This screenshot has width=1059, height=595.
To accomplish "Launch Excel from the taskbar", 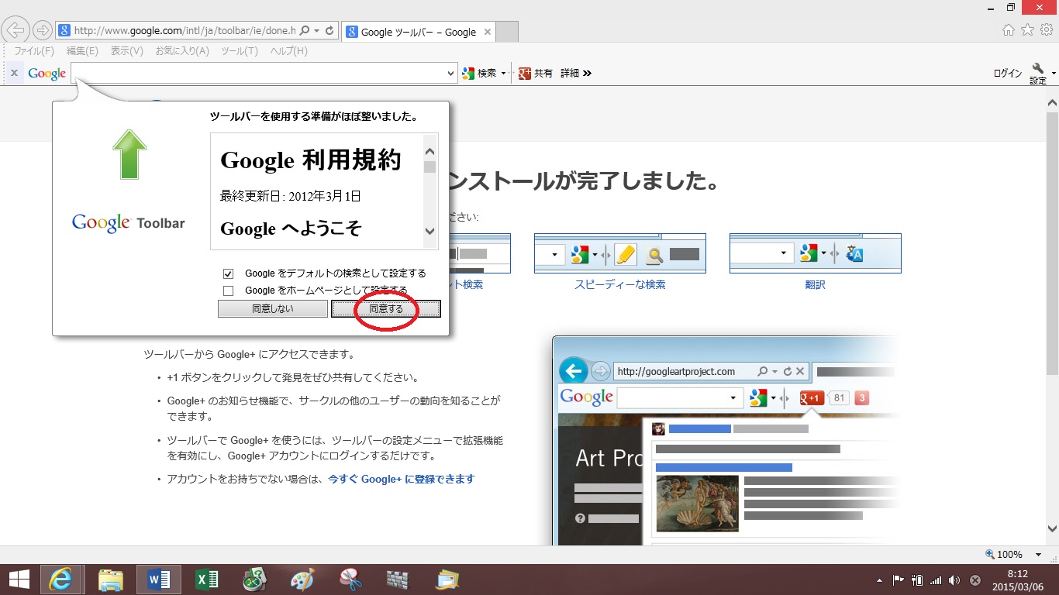I will click(207, 580).
